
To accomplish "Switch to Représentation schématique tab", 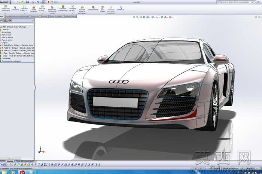I will (17, 16).
